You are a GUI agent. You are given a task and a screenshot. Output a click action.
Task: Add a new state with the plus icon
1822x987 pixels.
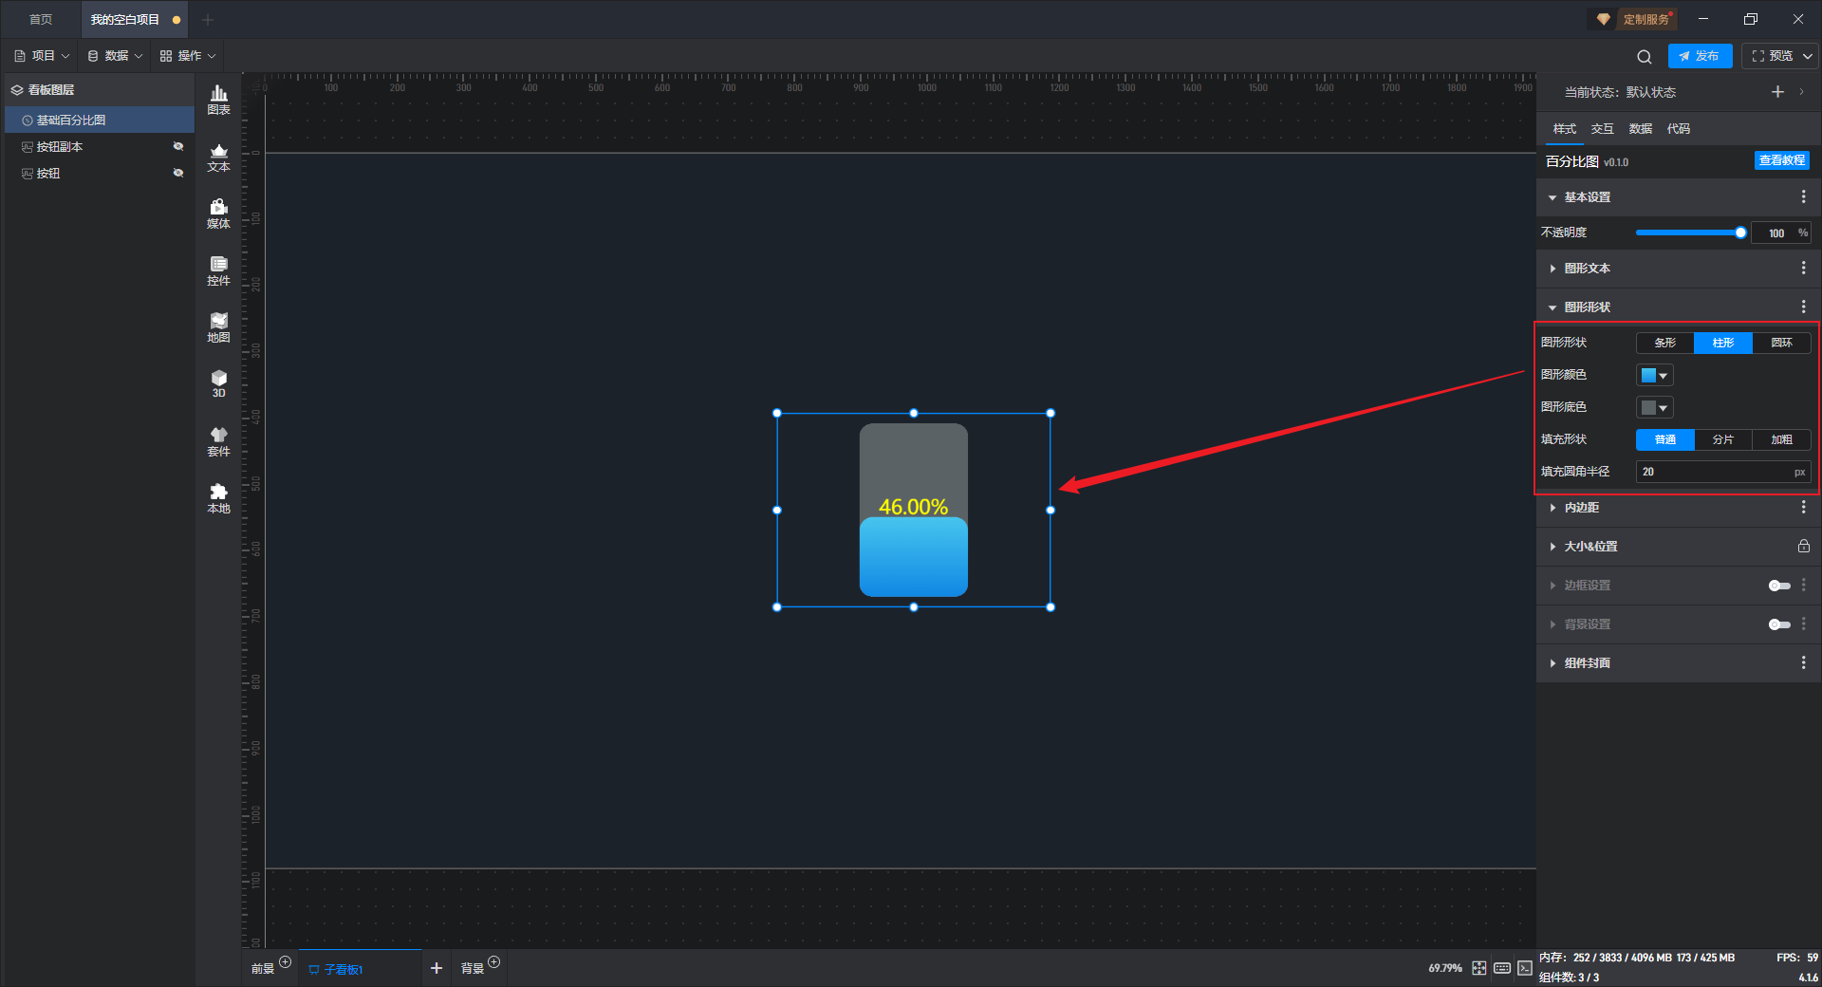click(1777, 92)
